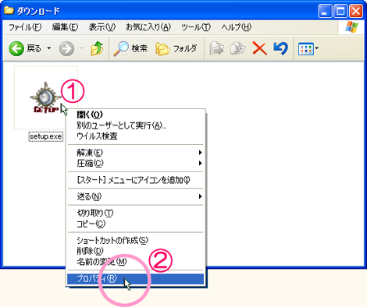Click the red X delete icon

259,48
